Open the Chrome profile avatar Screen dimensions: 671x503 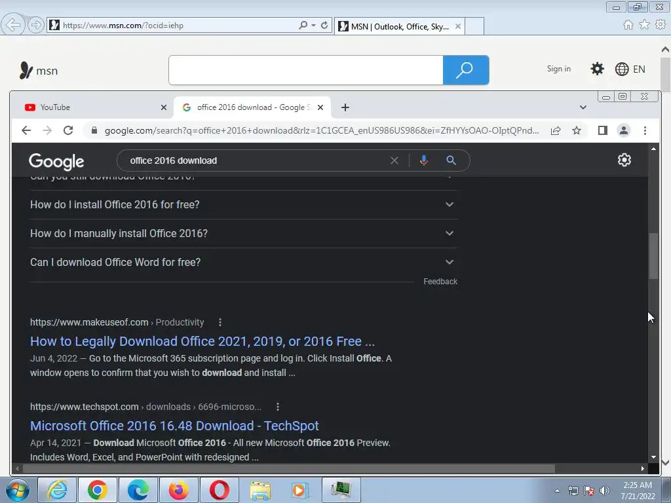pos(624,130)
